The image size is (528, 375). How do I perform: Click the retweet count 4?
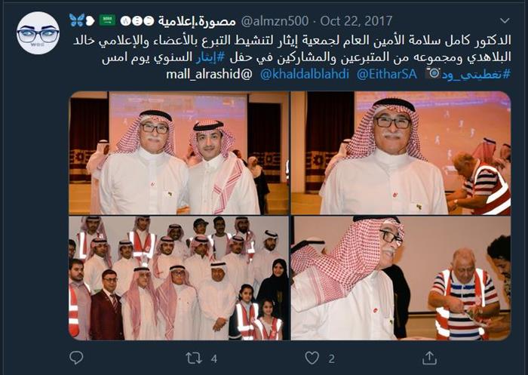tap(213, 359)
